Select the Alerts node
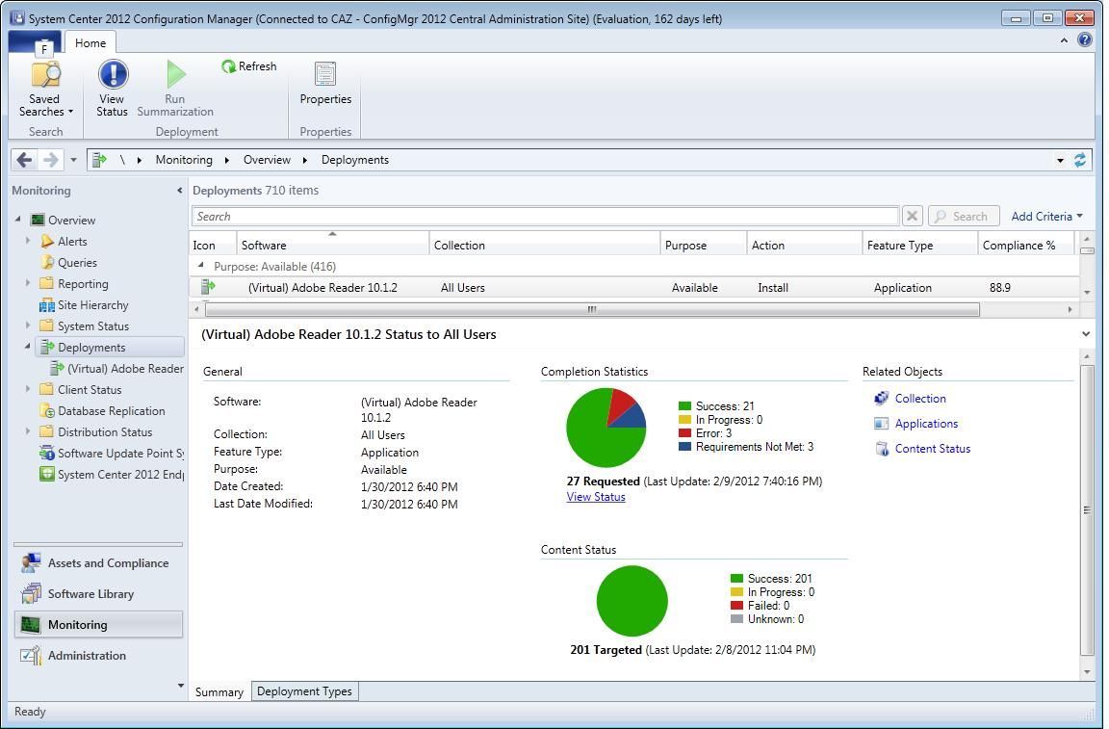1109x729 pixels. [72, 242]
